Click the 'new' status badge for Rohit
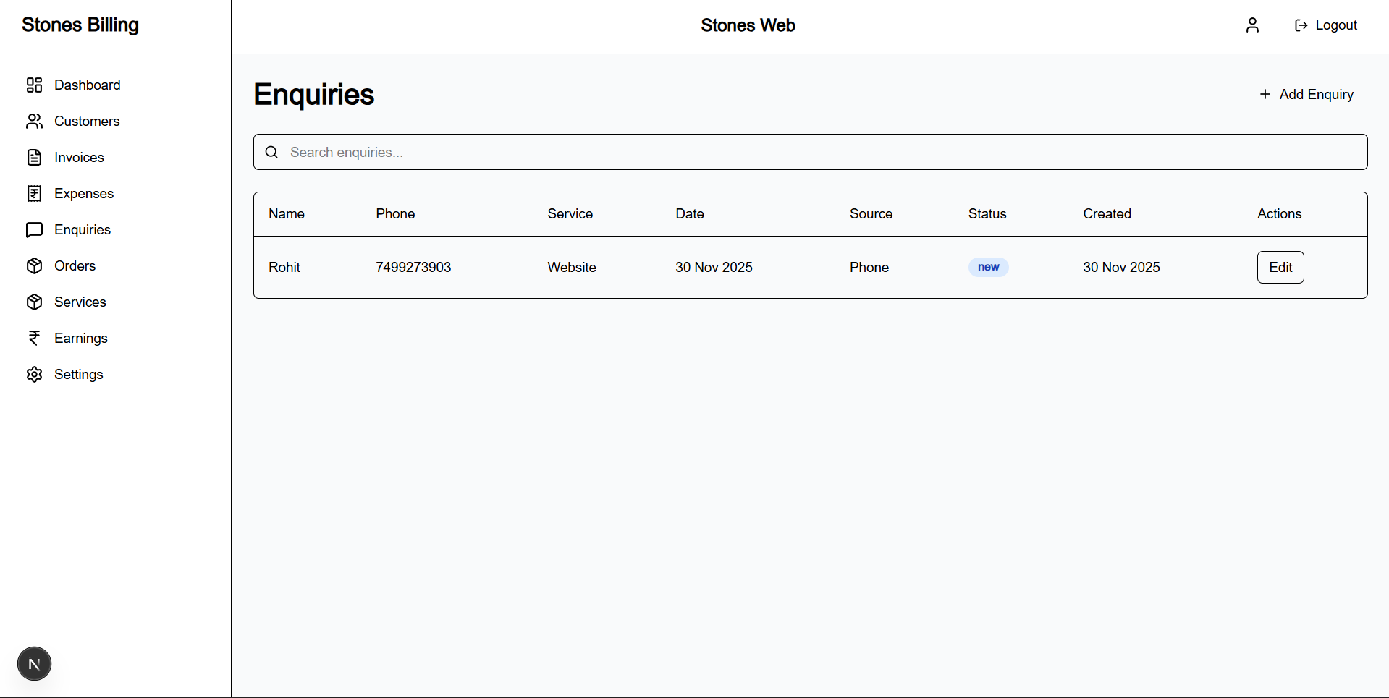 [x=988, y=267]
